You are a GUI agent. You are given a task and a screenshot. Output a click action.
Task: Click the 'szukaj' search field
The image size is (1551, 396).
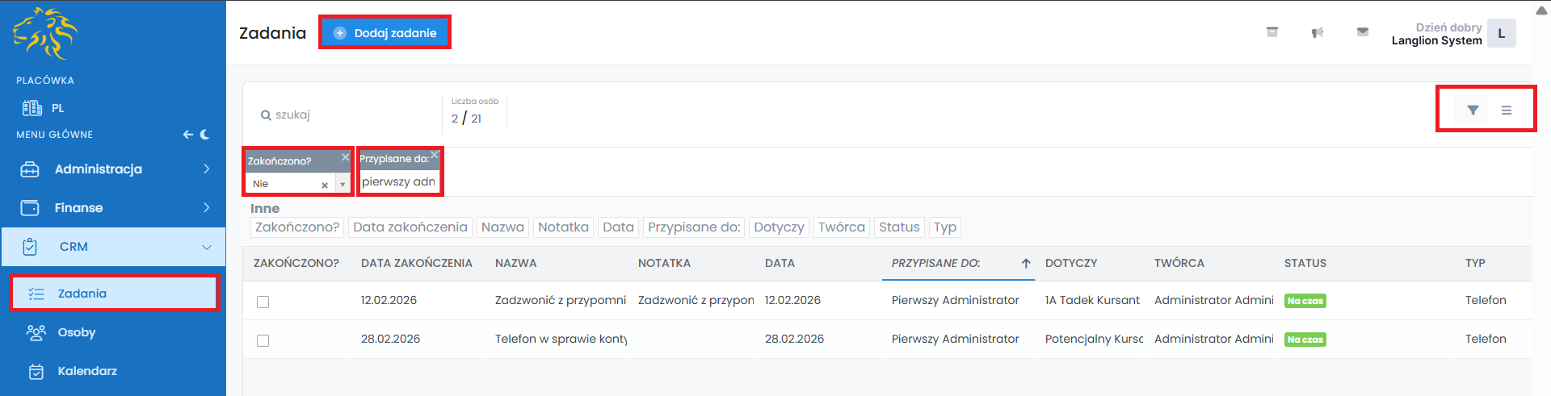coord(347,115)
